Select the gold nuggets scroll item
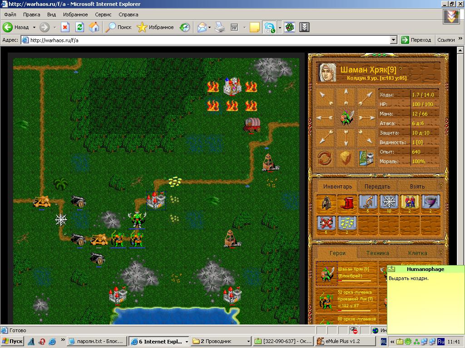Screen dimensions: 465x348 (347, 224)
